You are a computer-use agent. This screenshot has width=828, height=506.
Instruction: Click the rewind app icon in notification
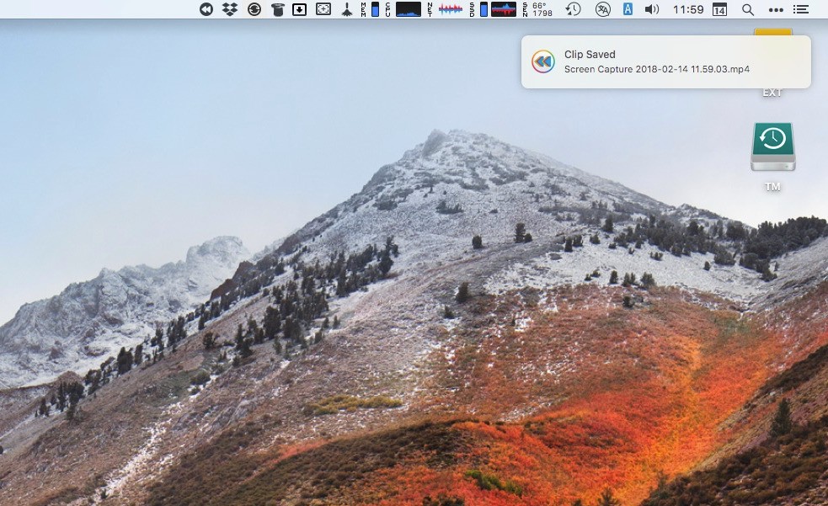click(542, 61)
